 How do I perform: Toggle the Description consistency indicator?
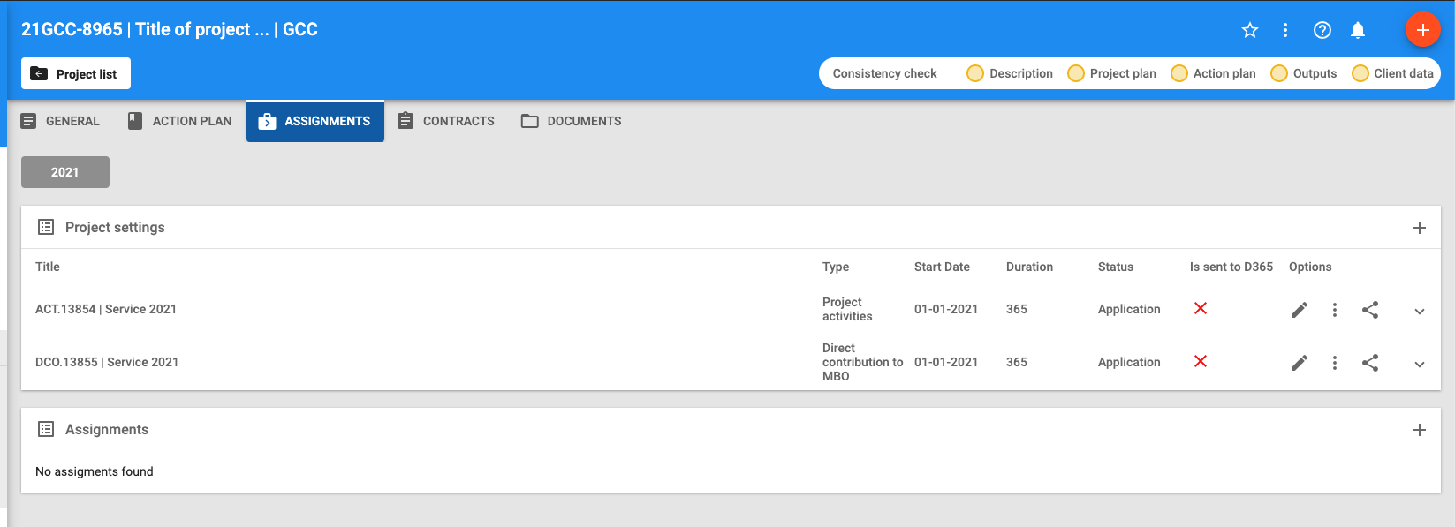pos(974,73)
